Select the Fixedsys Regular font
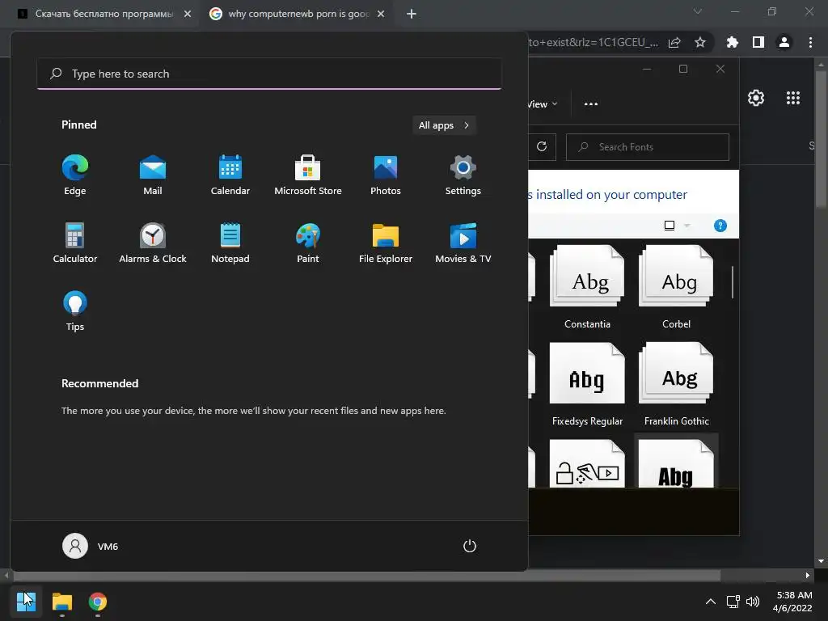This screenshot has height=621, width=828. coord(587,384)
